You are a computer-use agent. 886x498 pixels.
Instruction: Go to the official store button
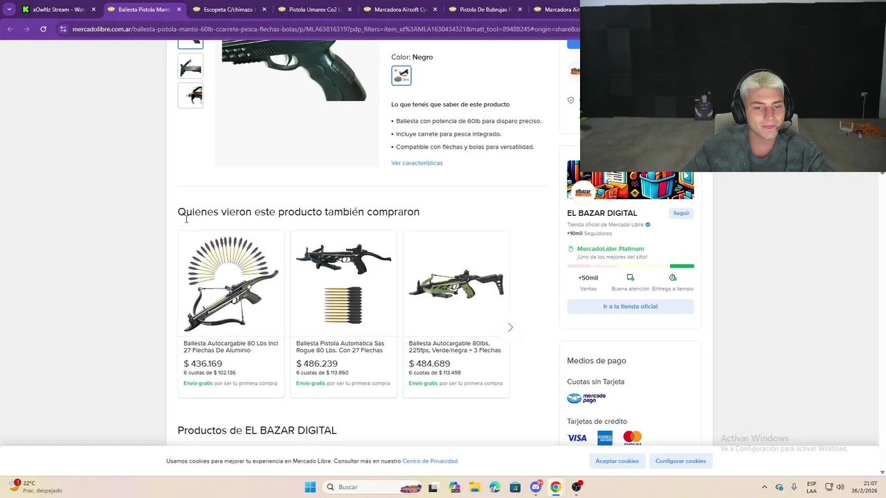click(630, 306)
